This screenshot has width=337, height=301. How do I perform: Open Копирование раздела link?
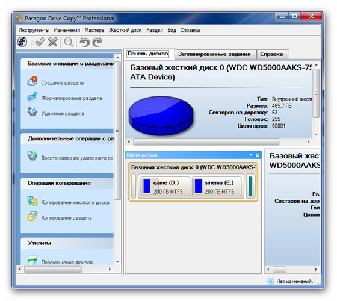point(66,218)
